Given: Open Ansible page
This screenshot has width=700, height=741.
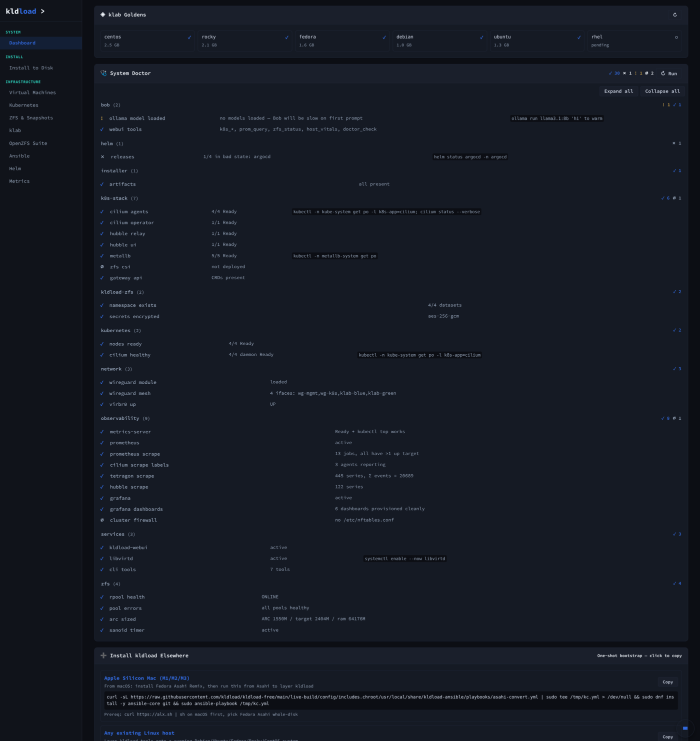Looking at the screenshot, I should pyautogui.click(x=41, y=156).
